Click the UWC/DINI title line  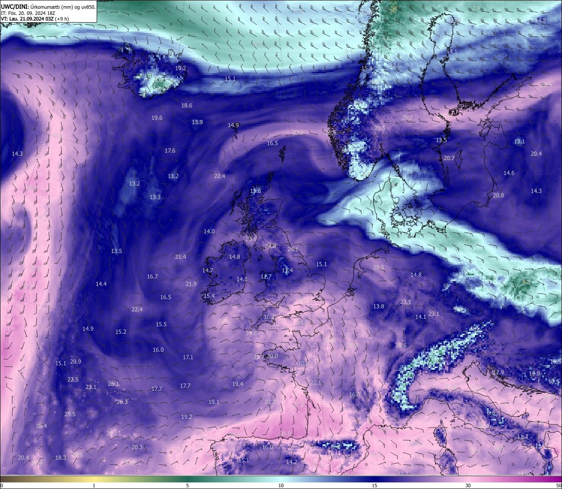(x=48, y=7)
